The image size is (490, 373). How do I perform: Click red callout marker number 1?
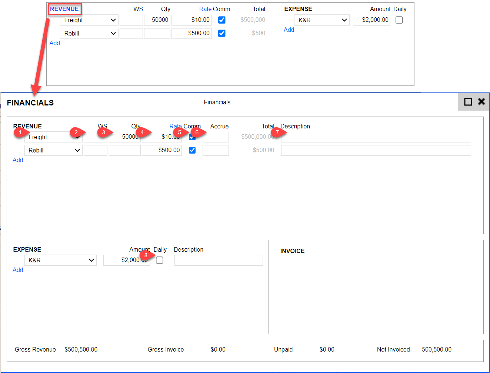pyautogui.click(x=21, y=132)
